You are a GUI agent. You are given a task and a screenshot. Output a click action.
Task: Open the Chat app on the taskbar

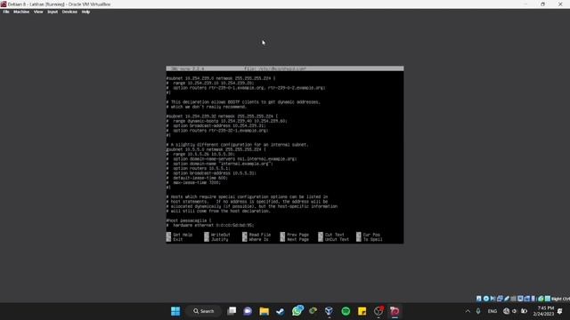[x=248, y=311]
